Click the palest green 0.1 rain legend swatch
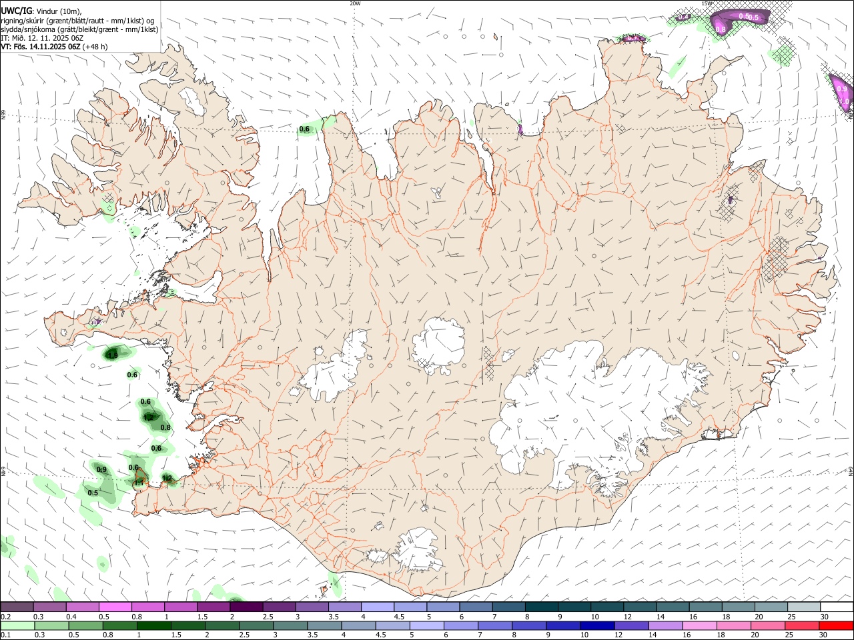This screenshot has width=854, height=640. click(x=17, y=626)
